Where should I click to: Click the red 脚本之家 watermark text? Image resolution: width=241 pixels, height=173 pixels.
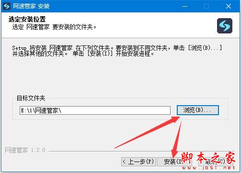click(x=208, y=158)
